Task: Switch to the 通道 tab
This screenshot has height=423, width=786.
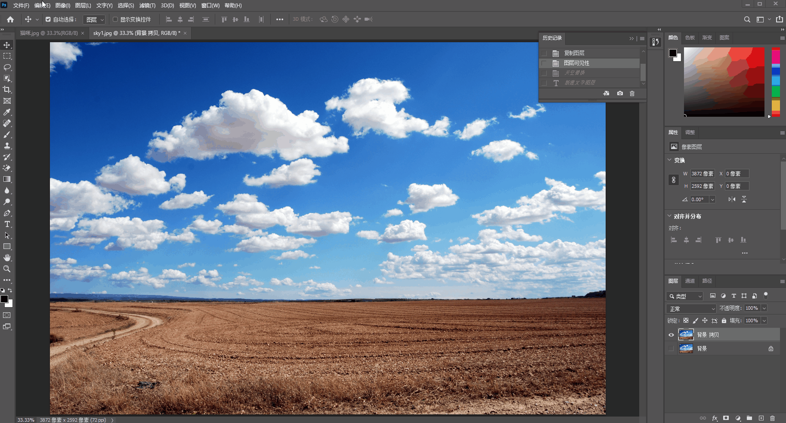Action: coord(690,281)
